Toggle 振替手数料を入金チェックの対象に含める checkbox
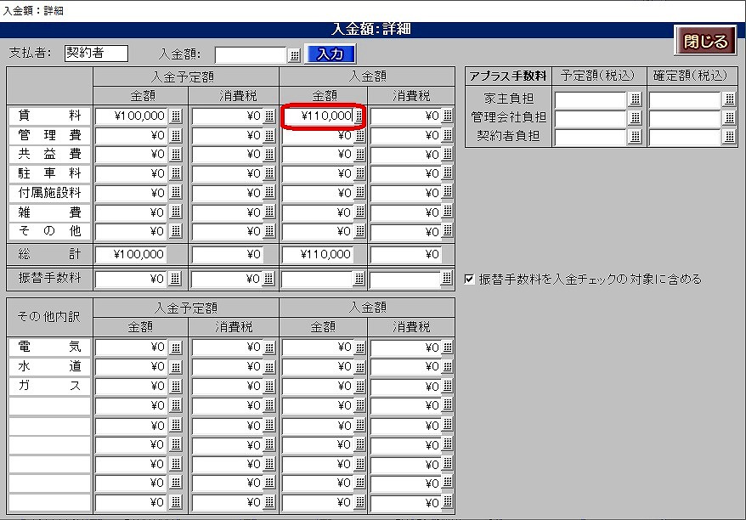 tap(470, 279)
